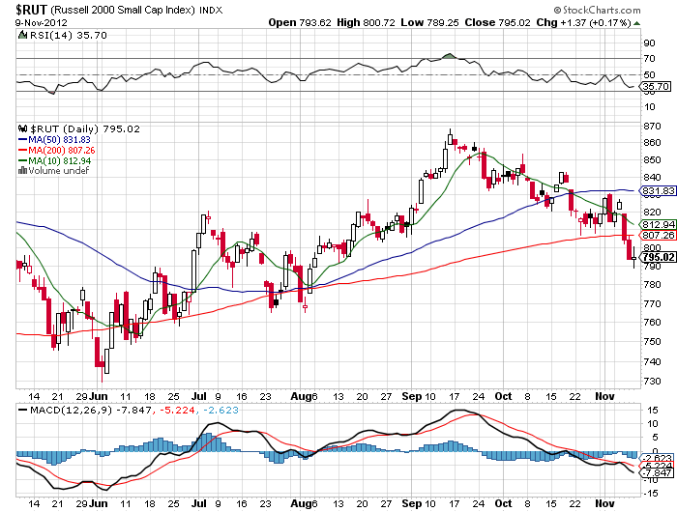This screenshot has width=677, height=512.
Task: Click the copyright symbol before StockCharts.com
Action: pos(557,10)
